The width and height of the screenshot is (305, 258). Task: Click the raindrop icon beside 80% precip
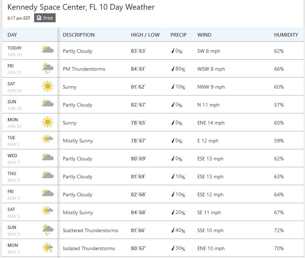tap(173, 69)
